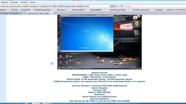The height and width of the screenshot is (104, 186).
Task: Click the 'RAM 1 GB (32-bit) / 2 GB' line
Action: tap(99, 77)
